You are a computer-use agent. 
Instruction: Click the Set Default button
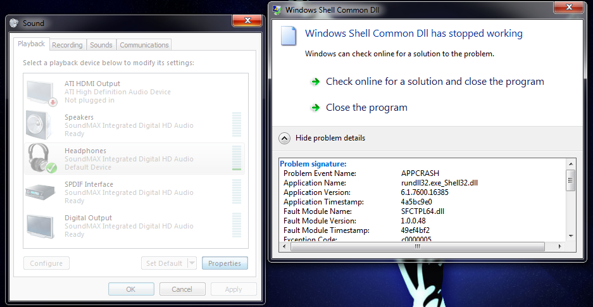click(x=165, y=263)
